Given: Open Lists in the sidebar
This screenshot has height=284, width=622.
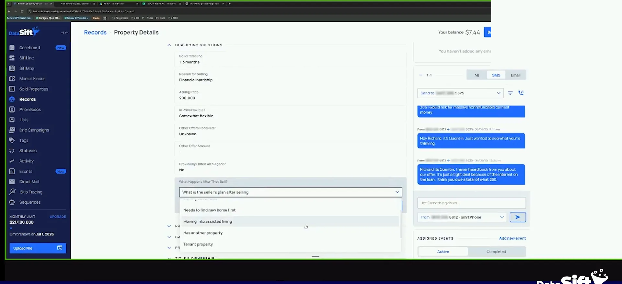Looking at the screenshot, I should [24, 120].
